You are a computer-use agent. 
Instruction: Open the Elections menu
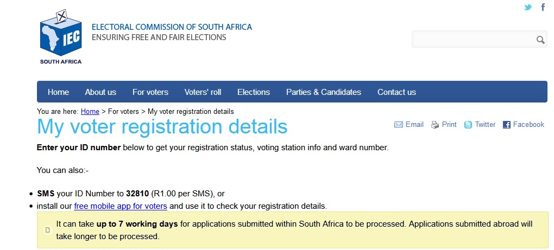[254, 92]
